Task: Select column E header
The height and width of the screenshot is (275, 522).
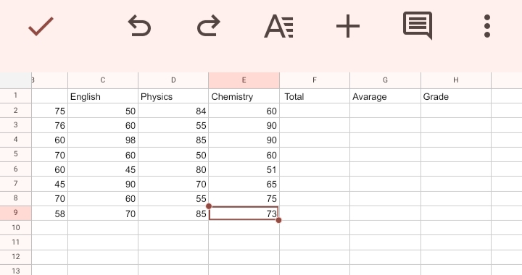Action: [244, 80]
